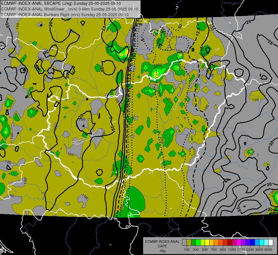Click the 1250 legend scale value
Screen dimensions: 278x255
[x=232, y=250]
